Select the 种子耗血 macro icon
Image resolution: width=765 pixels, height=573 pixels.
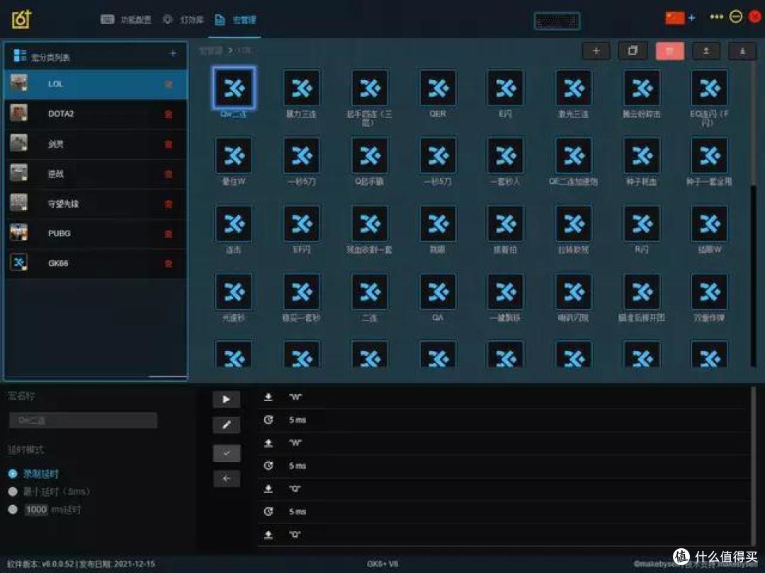pyautogui.click(x=642, y=156)
